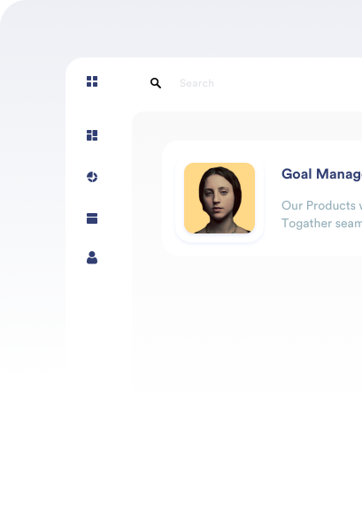Click the 'Our Products' description line

[321, 205]
